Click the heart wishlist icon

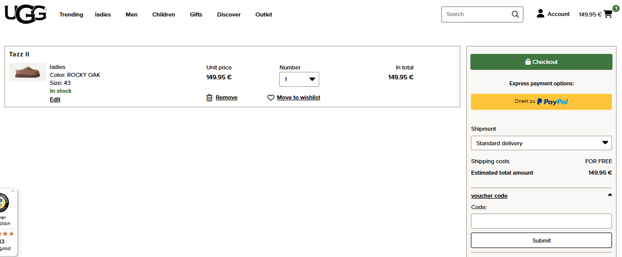pyautogui.click(x=271, y=98)
